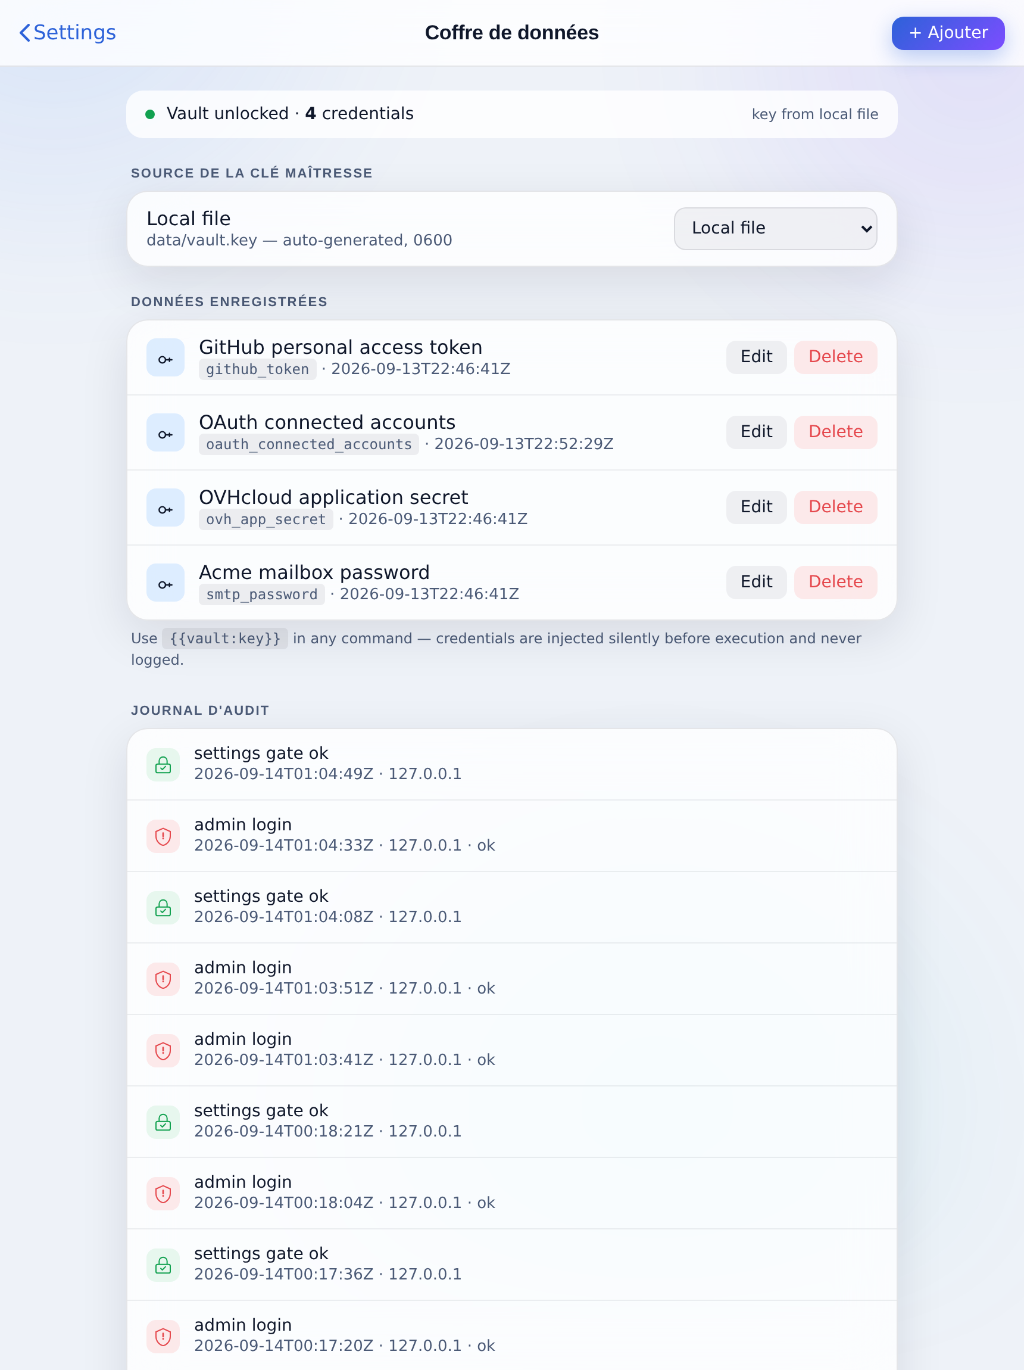Go back via the Settings link
1024x1370 pixels.
click(x=67, y=33)
